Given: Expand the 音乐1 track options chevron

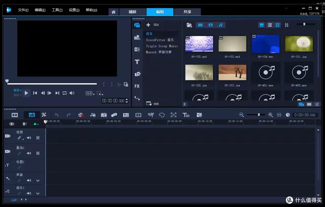Looking at the screenshot, I should [38, 193].
